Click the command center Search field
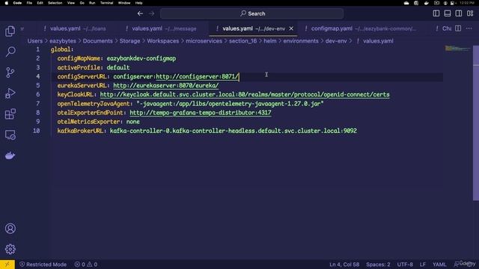Screen dimensions: 479x269 tap(251, 13)
